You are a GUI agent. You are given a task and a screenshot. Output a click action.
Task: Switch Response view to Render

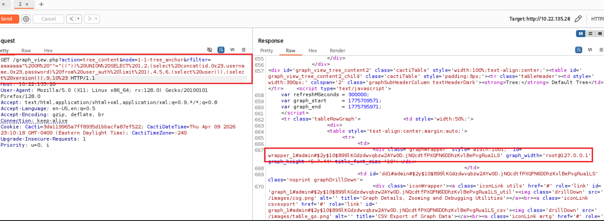(x=338, y=51)
